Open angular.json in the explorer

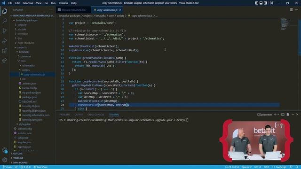click(24, 142)
